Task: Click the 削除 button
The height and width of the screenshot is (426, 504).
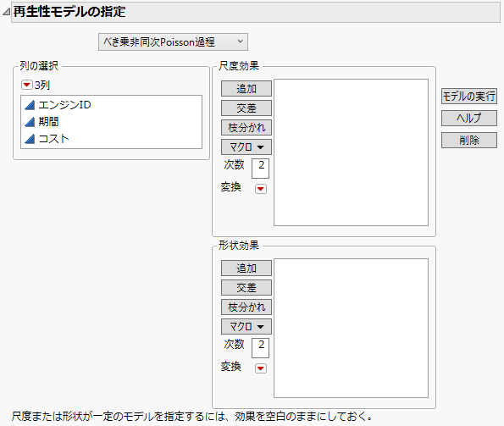Action: [x=469, y=140]
